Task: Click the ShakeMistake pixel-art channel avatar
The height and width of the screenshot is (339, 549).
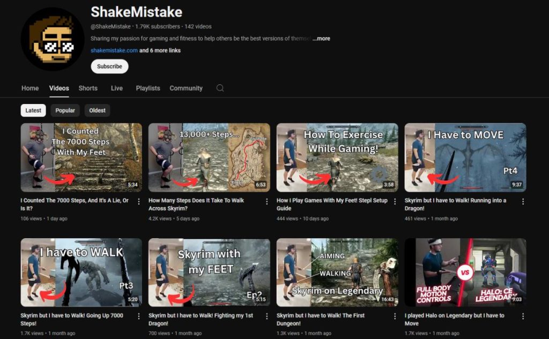Action: pyautogui.click(x=53, y=39)
